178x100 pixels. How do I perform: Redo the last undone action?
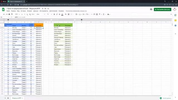pos(7,14)
